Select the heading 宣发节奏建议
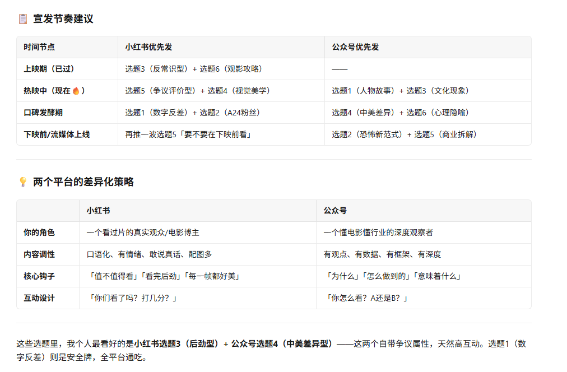The width and height of the screenshot is (567, 372). [63, 19]
